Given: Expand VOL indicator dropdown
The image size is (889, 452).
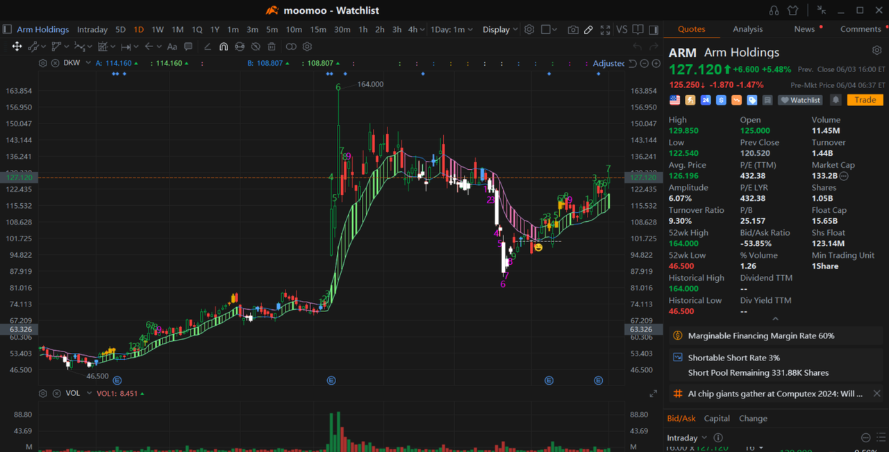Looking at the screenshot, I should coord(88,393).
